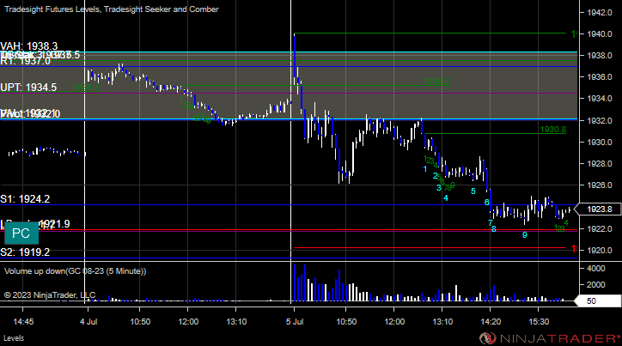Click the 1930.0 price axis label
Viewport: 622px width, 346px height.
point(600,142)
